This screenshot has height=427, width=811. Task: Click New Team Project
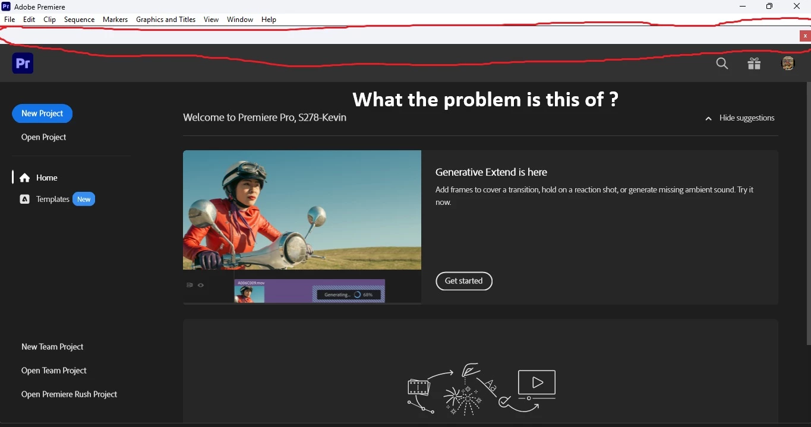click(x=52, y=347)
